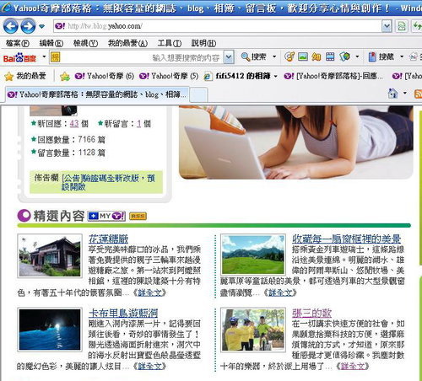Open the 編輯(E) menu
Screen dimensions: 422x381
[51, 43]
